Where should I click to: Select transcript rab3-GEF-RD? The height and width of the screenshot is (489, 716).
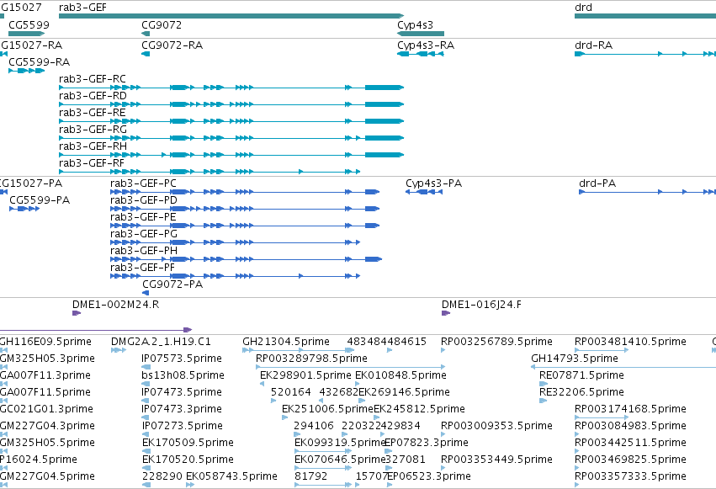click(231, 104)
